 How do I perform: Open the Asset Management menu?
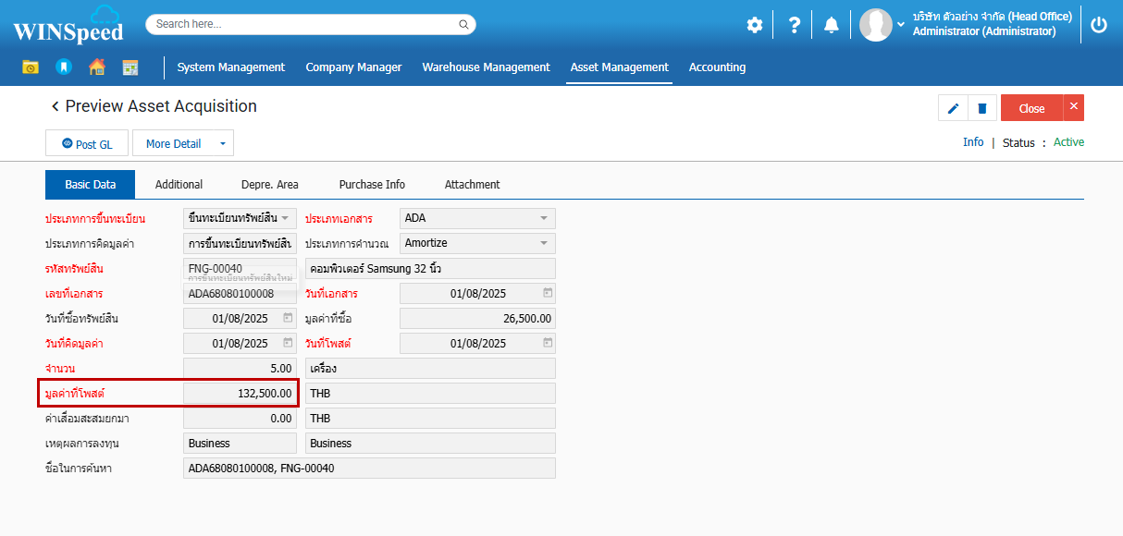619,67
